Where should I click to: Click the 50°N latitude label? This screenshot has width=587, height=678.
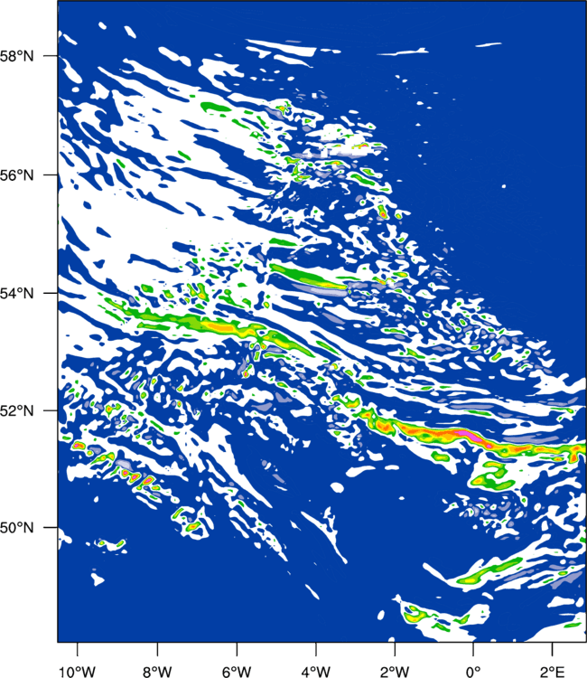(16, 528)
